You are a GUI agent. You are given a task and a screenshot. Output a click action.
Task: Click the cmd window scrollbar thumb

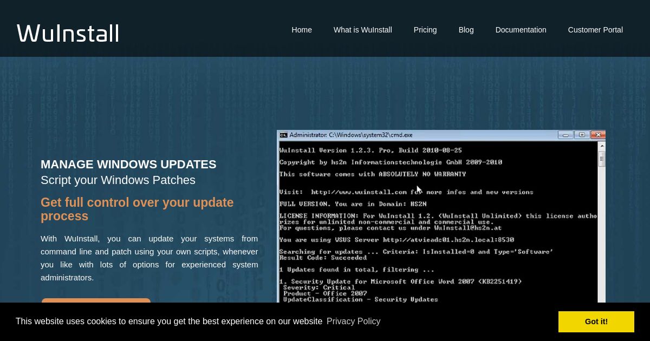click(x=601, y=159)
